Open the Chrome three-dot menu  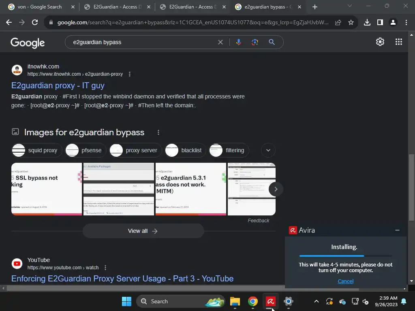[406, 23]
